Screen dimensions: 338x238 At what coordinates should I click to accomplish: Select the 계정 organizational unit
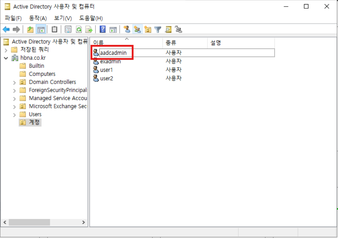tap(34, 122)
